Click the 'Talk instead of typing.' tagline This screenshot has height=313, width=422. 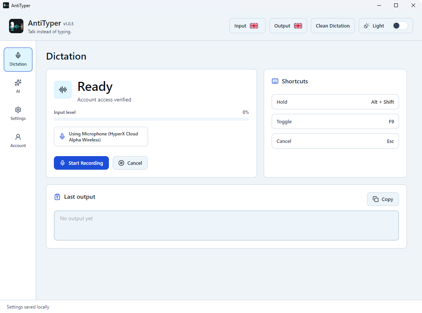pos(49,32)
